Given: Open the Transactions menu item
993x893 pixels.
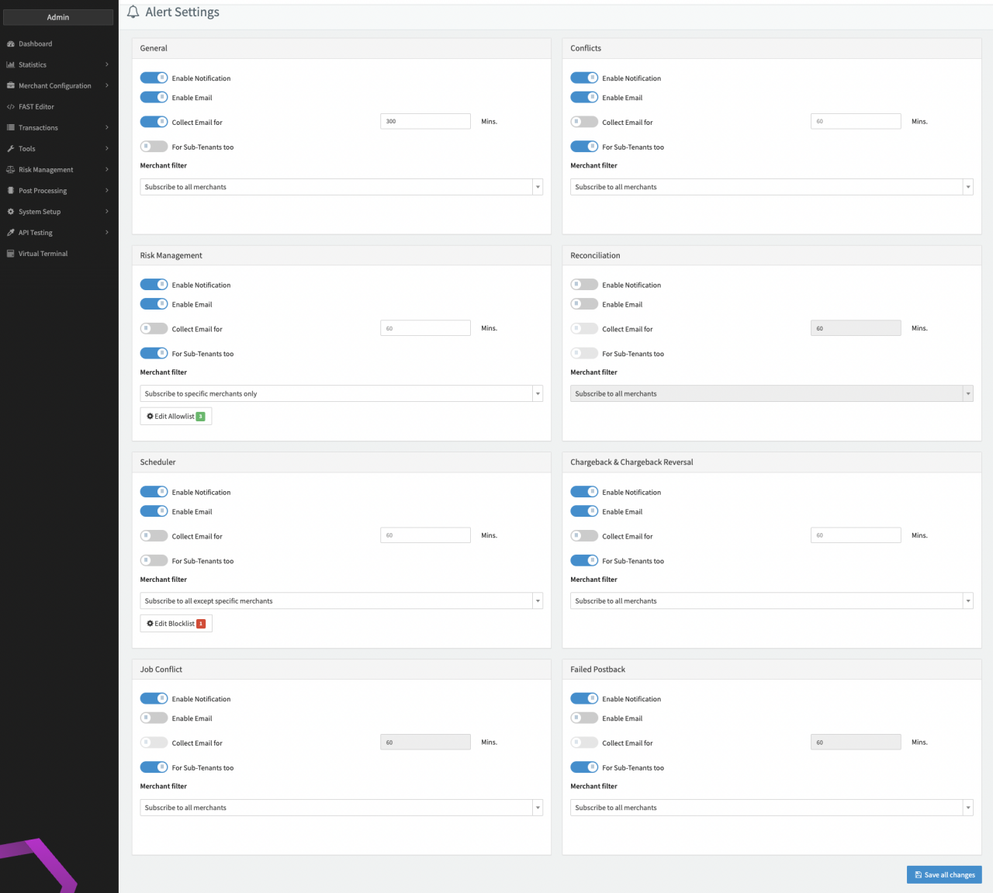Looking at the screenshot, I should 39,128.
